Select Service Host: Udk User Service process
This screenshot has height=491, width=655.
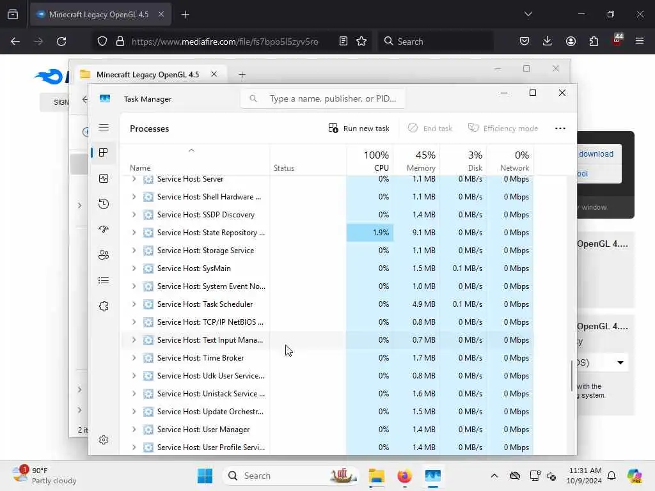click(x=327, y=376)
